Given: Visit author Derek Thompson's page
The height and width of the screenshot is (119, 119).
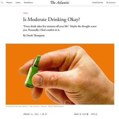Looking at the screenshot, I should 35,35.
